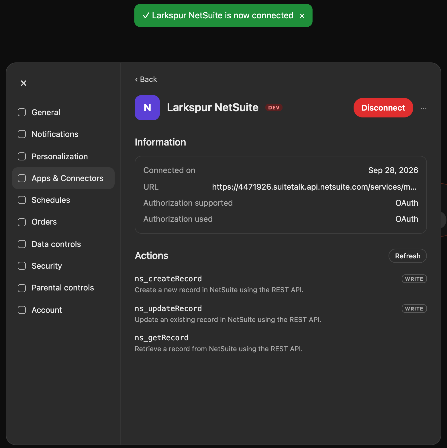The image size is (447, 448).
Task: Click the OAuth value for Authorization supported
Action: (407, 203)
